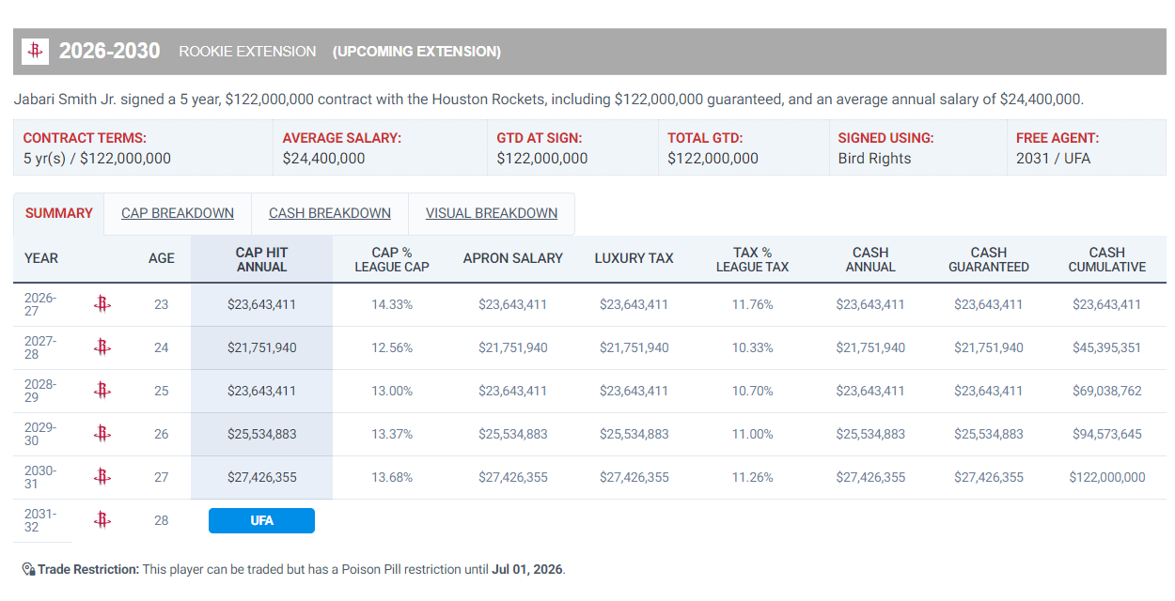Screen dimensions: 1175x601
Task: Click the Rockets icon in 2027-28 row
Action: (x=102, y=347)
